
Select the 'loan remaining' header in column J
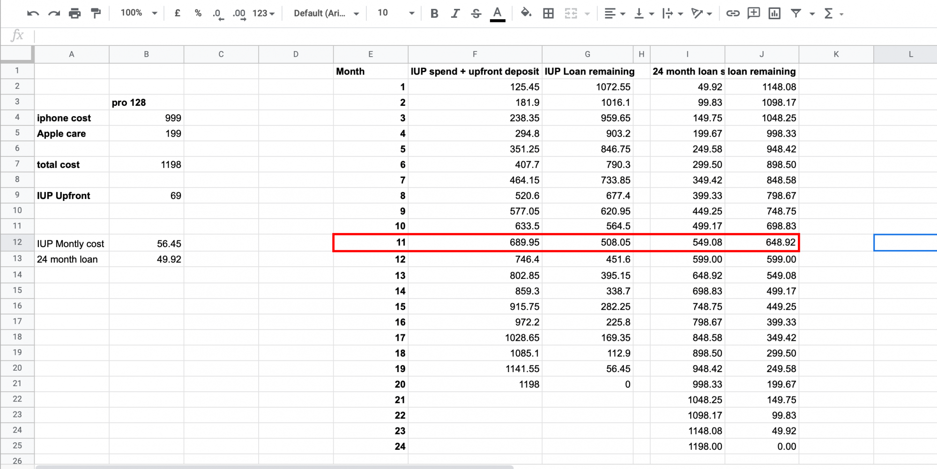762,71
